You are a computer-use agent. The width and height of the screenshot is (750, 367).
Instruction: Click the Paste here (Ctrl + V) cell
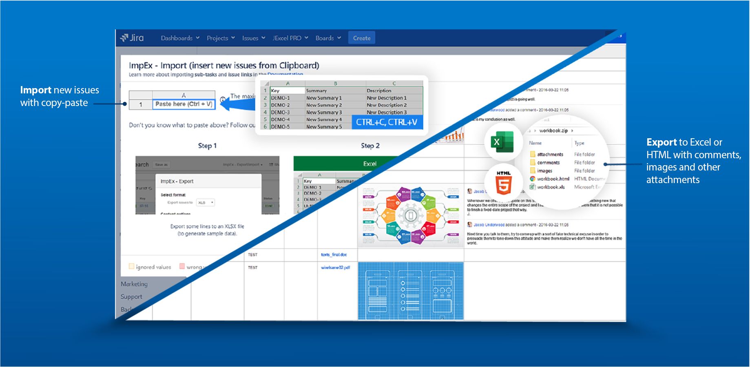click(x=184, y=104)
